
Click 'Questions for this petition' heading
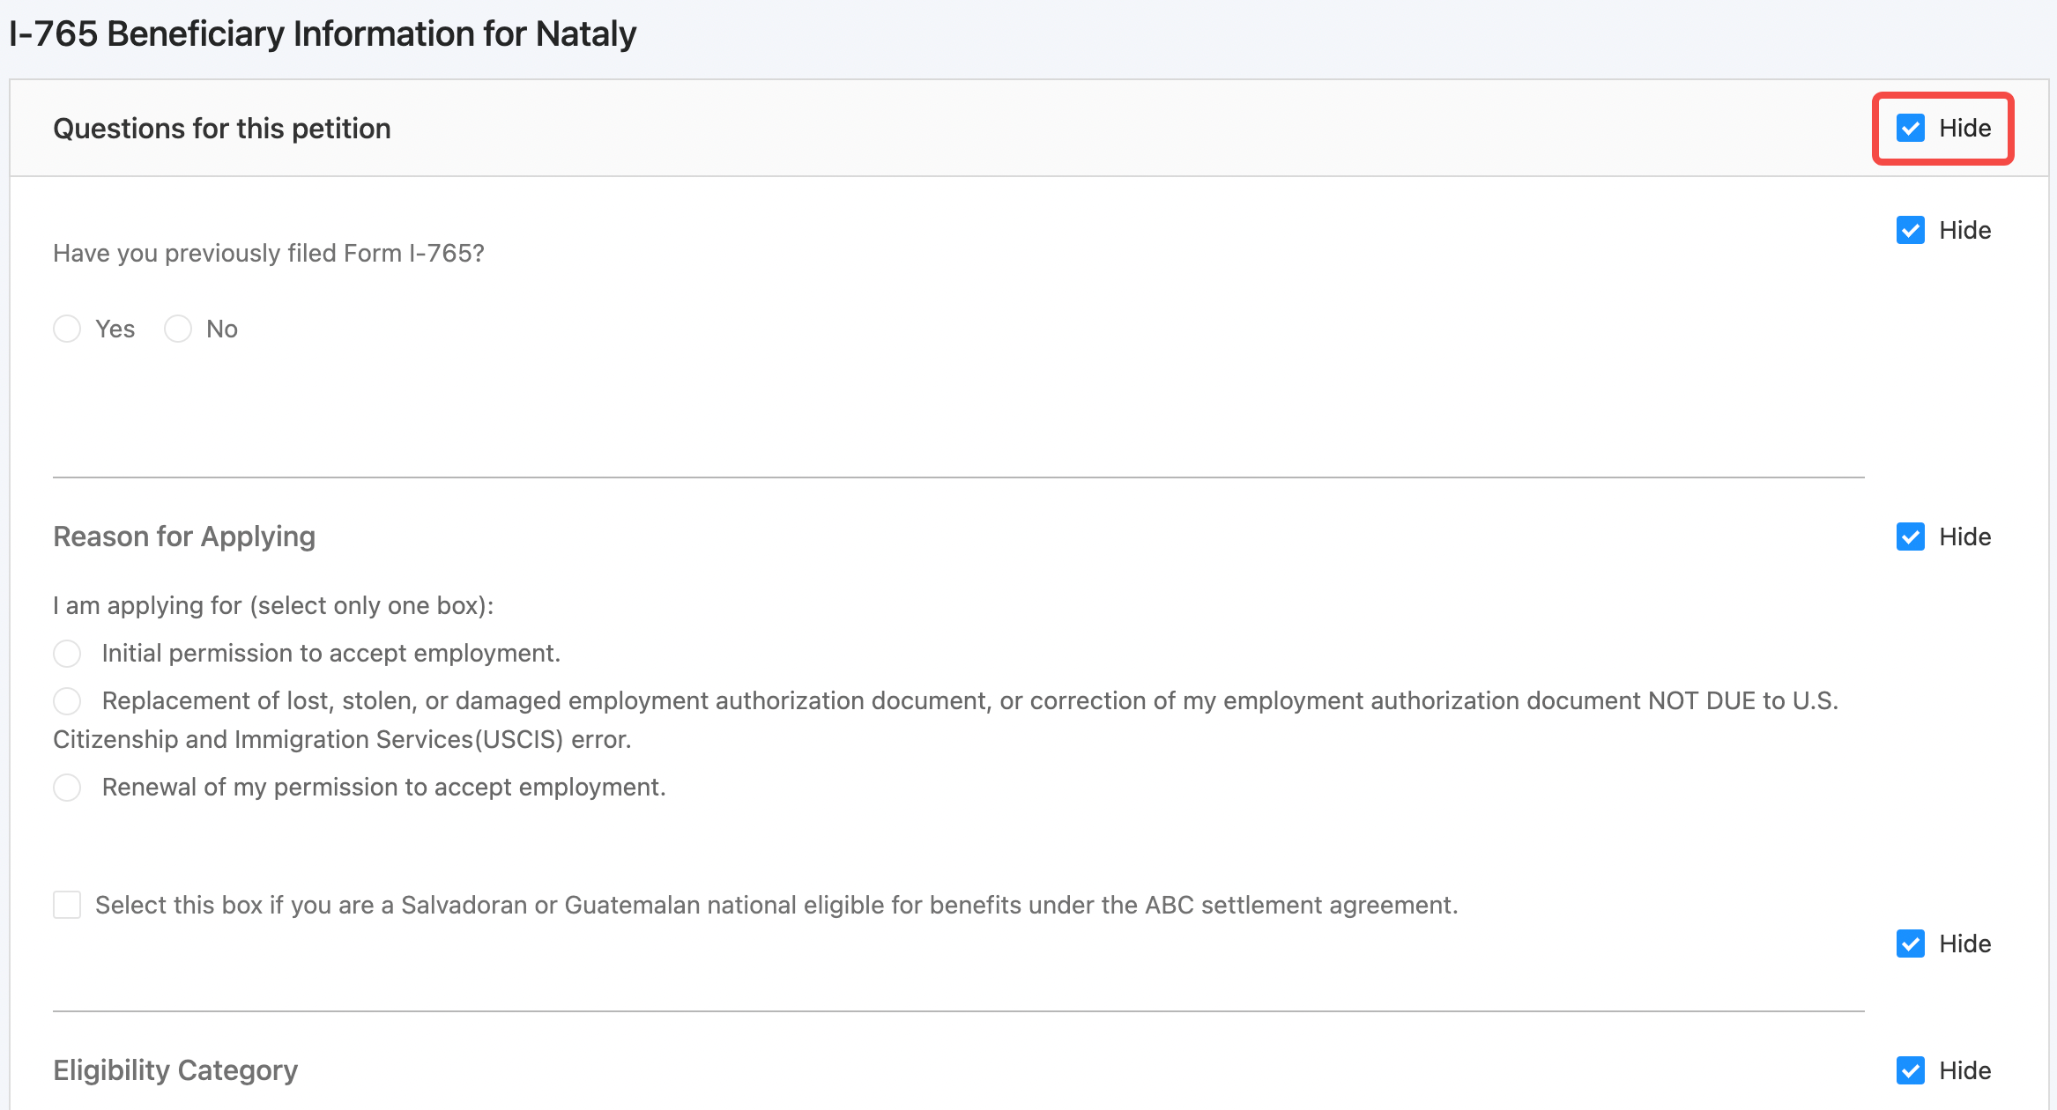(222, 129)
